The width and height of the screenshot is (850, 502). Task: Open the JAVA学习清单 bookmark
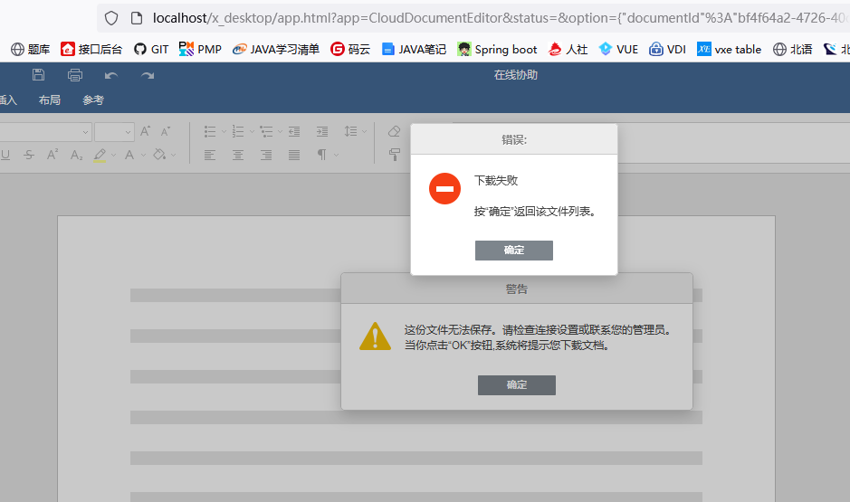tap(276, 49)
